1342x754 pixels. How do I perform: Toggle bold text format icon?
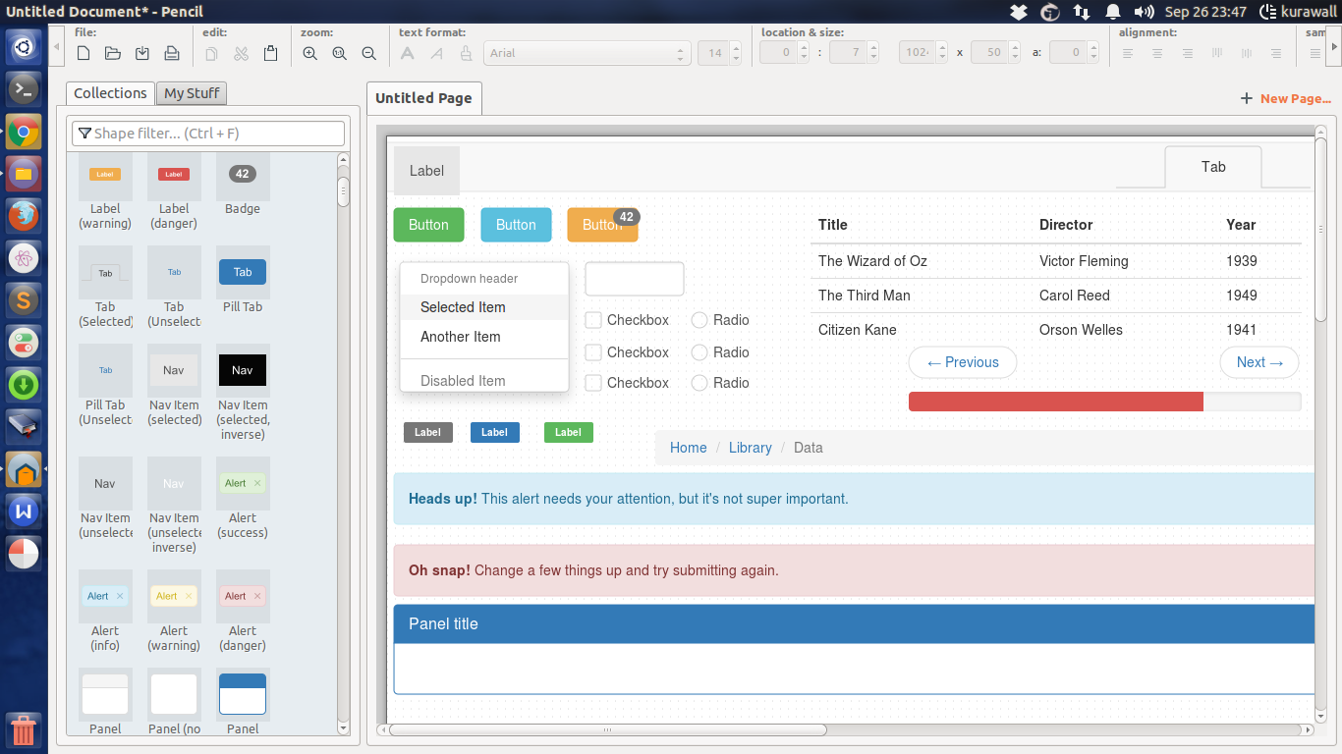point(407,53)
